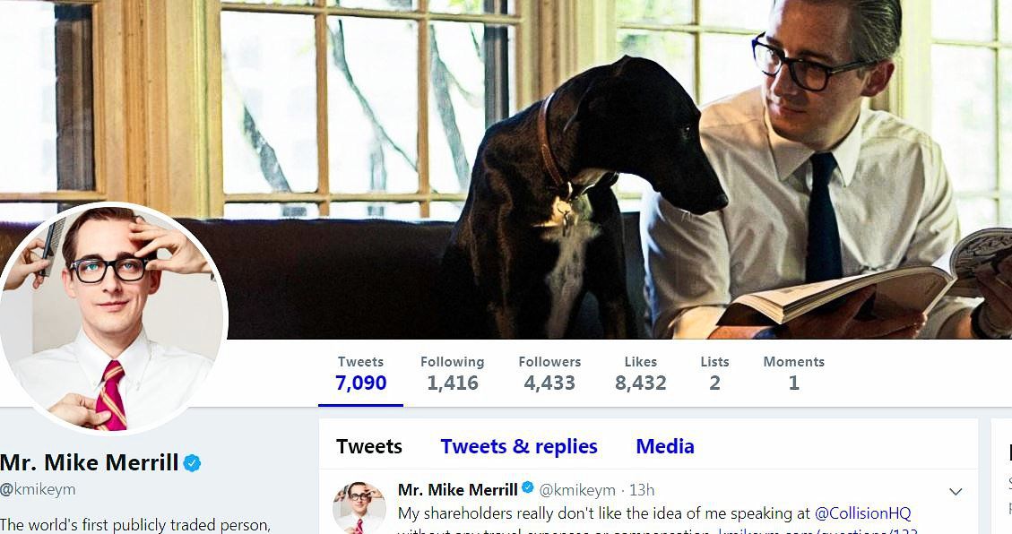1012x534 pixels.
Task: Open the Lists tab
Action: pos(714,374)
